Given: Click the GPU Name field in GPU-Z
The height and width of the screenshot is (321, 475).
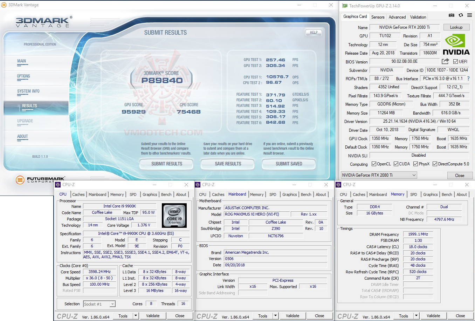Looking at the screenshot, I should click(404, 27).
